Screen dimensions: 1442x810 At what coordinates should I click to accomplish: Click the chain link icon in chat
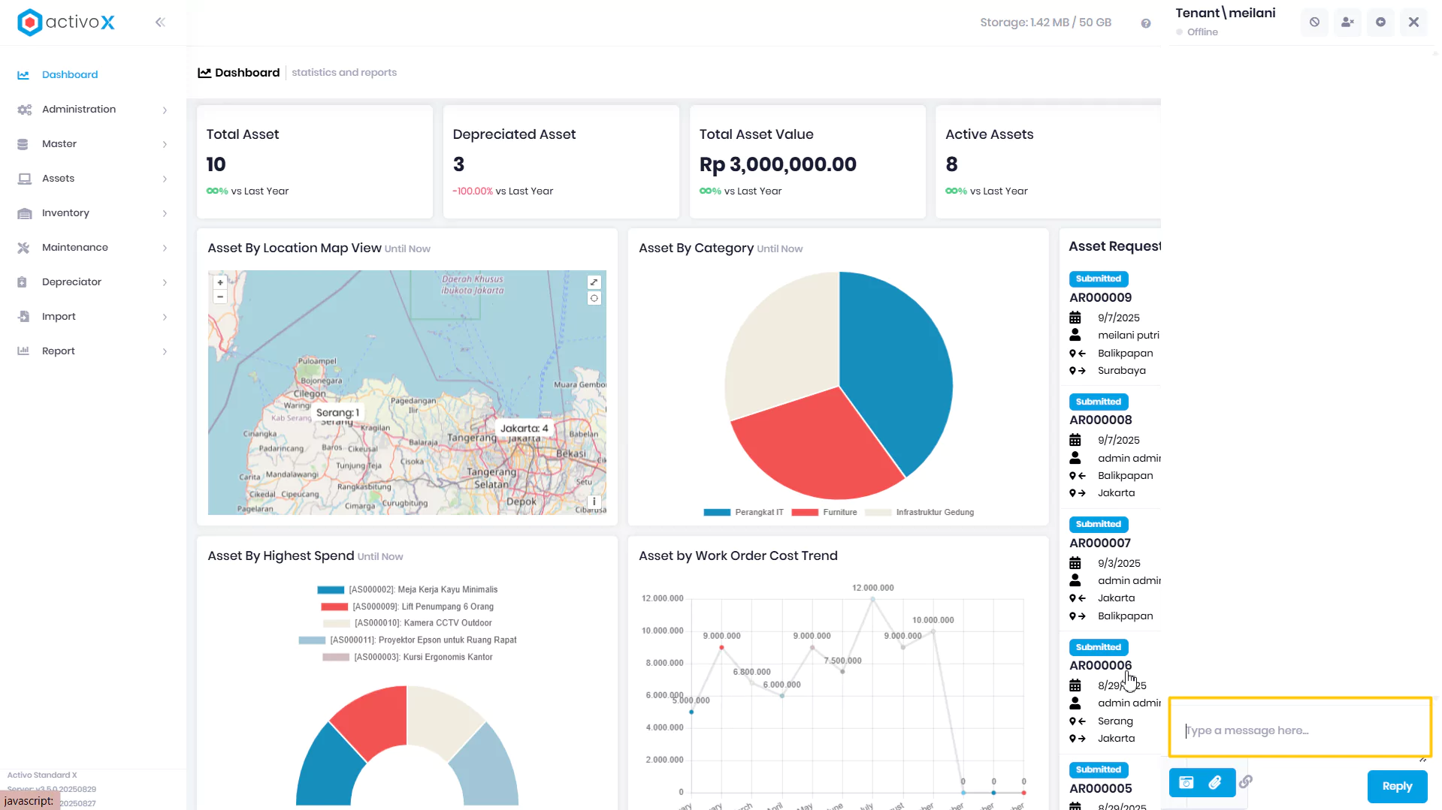pyautogui.click(x=1246, y=781)
